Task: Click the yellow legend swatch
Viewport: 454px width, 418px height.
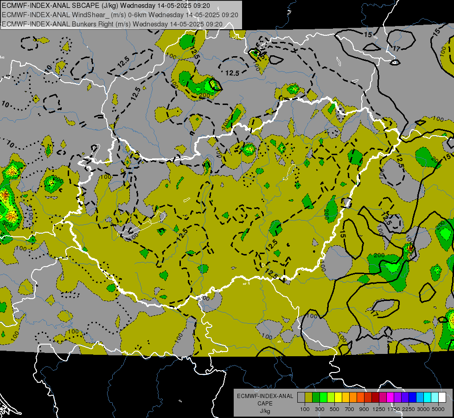Action: 338,398
